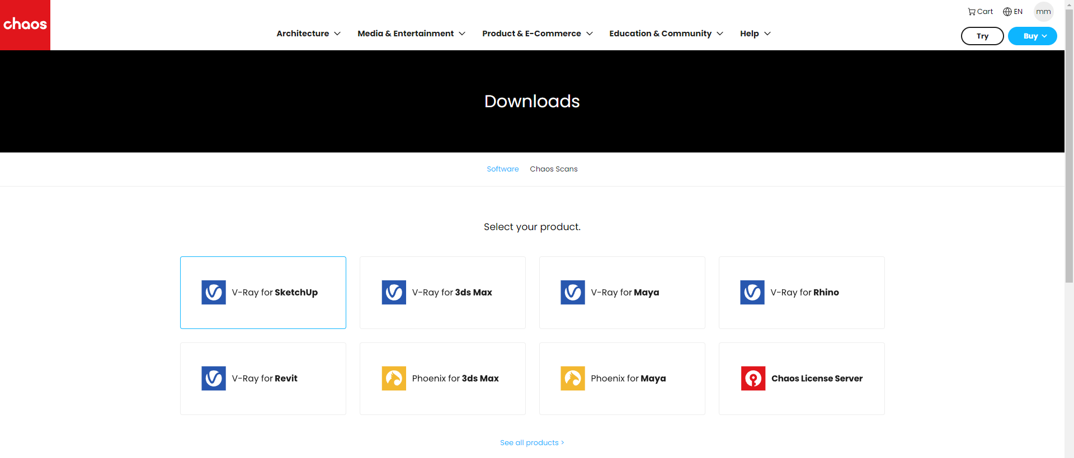Click the V-Ray icon beside Rhino
Screen dimensions: 1074x458
pyautogui.click(x=752, y=292)
